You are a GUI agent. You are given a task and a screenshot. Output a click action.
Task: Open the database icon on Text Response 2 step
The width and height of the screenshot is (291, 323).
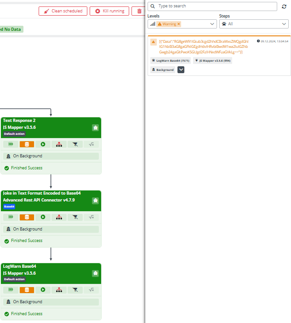point(27,144)
